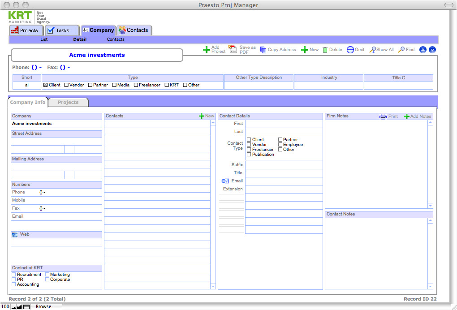The width and height of the screenshot is (457, 310).
Task: Switch to the Projects sub-tab
Action: click(68, 102)
